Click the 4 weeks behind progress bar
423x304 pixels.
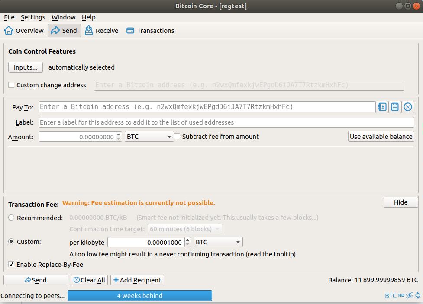coord(140,296)
